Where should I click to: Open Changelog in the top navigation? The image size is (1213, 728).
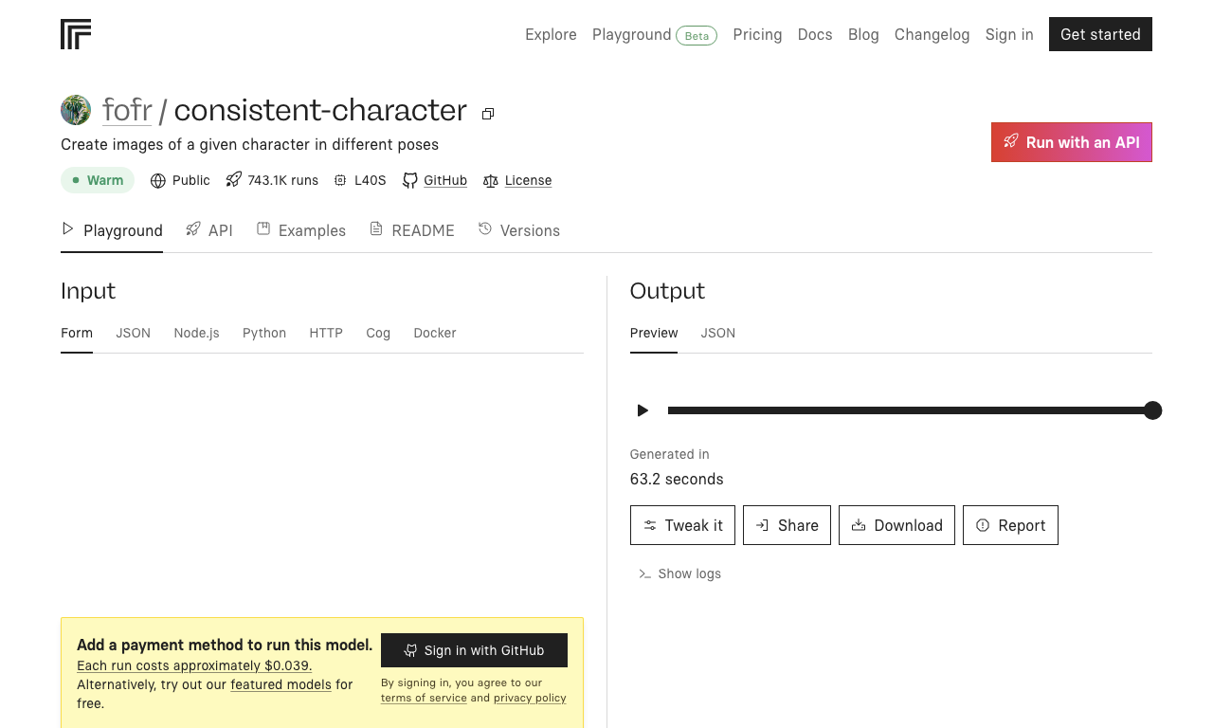click(x=932, y=34)
